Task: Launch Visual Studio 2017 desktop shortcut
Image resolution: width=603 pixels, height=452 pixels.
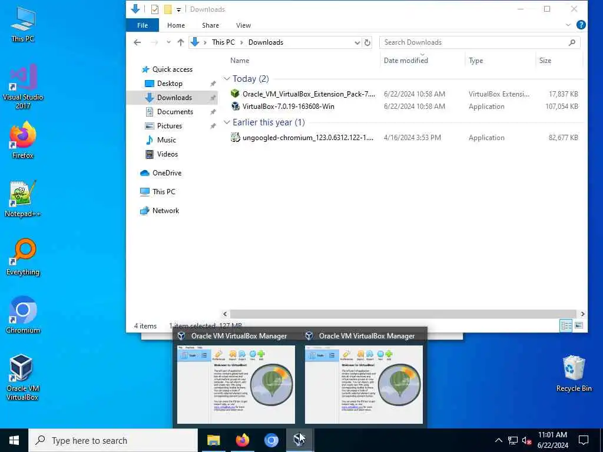Action: tap(23, 87)
